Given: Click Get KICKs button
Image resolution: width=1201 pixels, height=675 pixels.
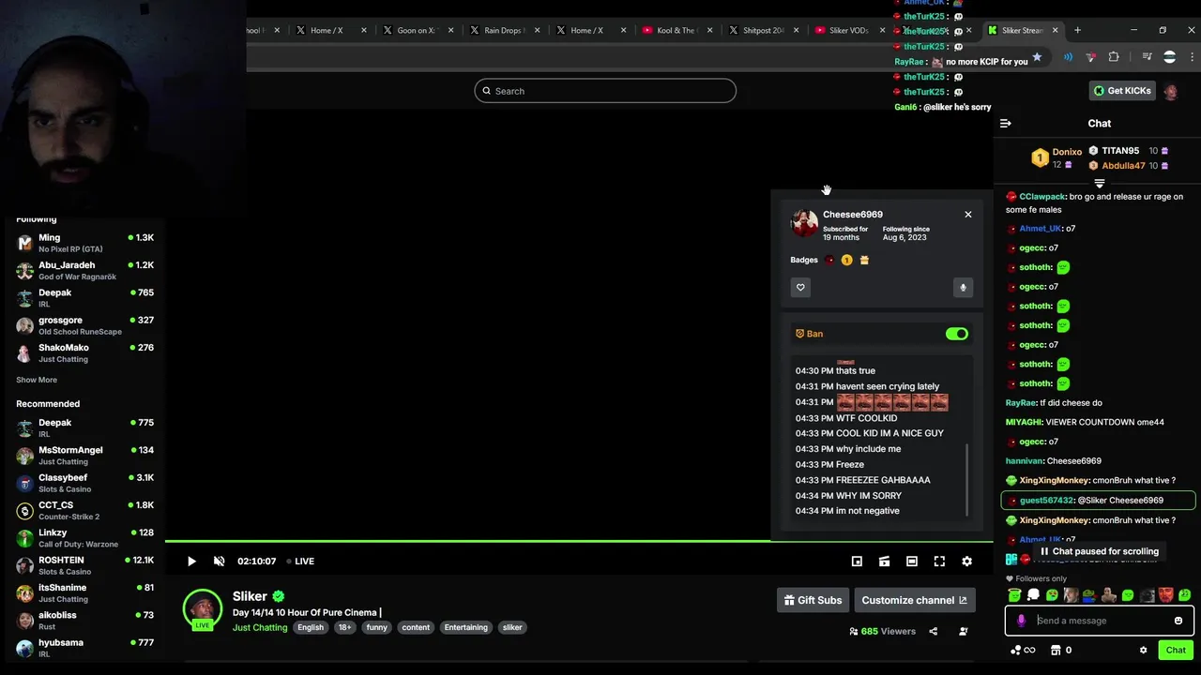Looking at the screenshot, I should click(x=1121, y=91).
